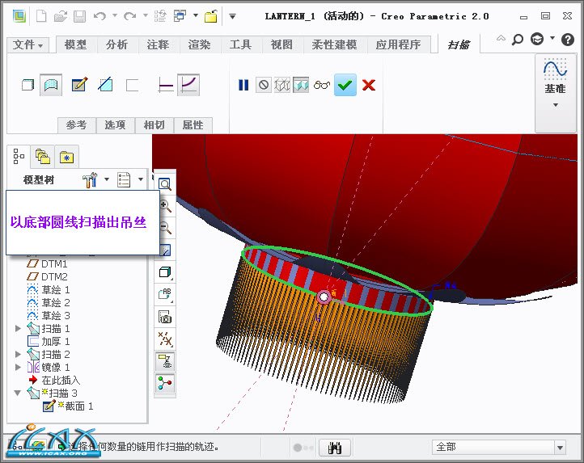The image size is (584, 463).
Task: Open the 参考 panel button
Action: [76, 125]
